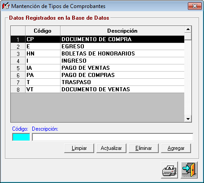Select the EGRESO row
The image size is (204, 183).
(97, 47)
